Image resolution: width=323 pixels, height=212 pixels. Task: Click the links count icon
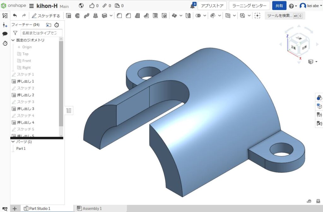[105, 6]
